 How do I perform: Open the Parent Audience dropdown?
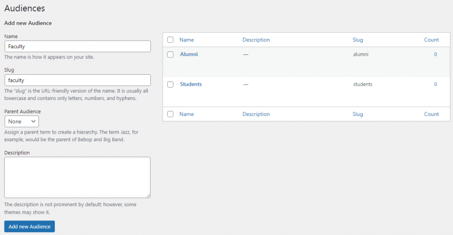[x=22, y=121]
